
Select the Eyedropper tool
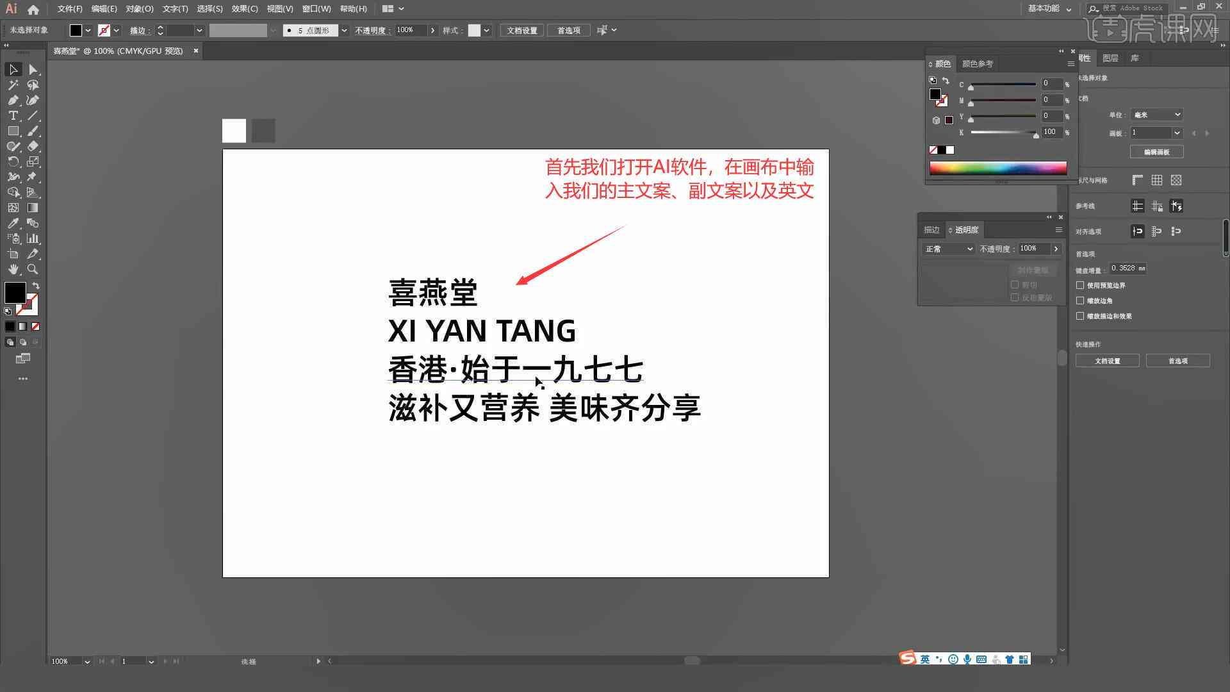pyautogui.click(x=12, y=223)
